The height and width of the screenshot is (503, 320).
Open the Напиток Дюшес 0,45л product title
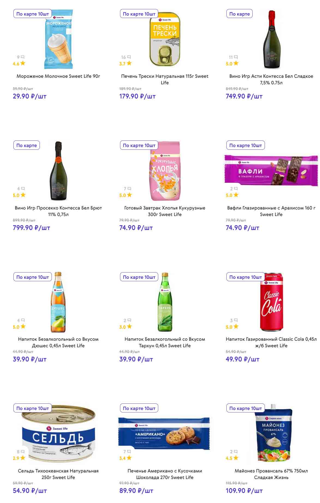click(x=58, y=342)
